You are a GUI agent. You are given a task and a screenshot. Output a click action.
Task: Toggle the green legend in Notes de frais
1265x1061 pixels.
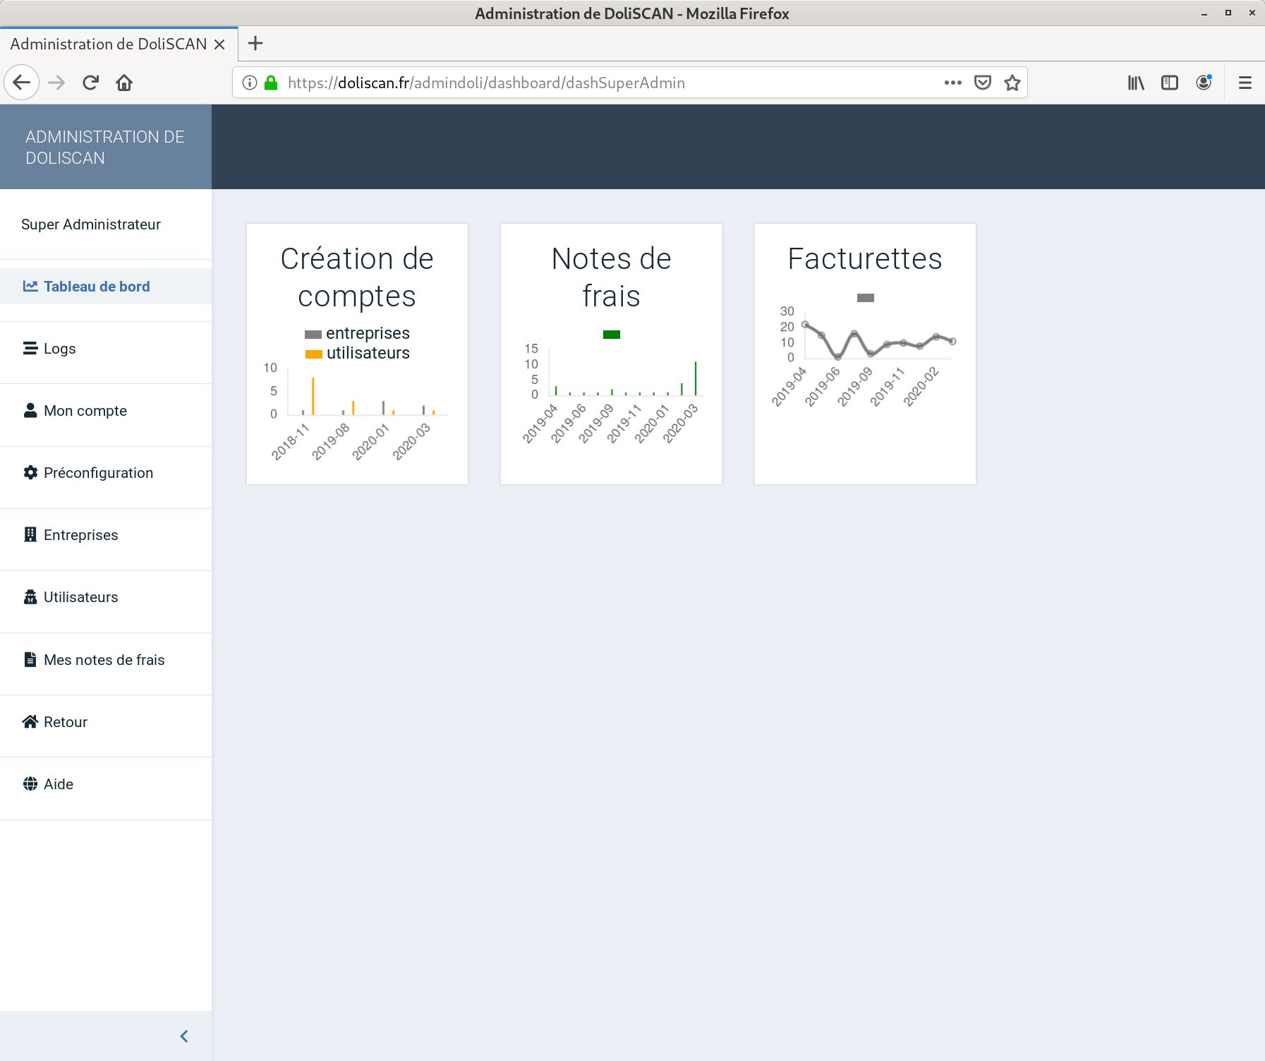coord(611,335)
